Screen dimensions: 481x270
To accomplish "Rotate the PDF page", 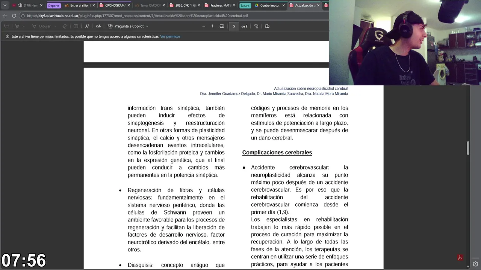I will click(256, 26).
